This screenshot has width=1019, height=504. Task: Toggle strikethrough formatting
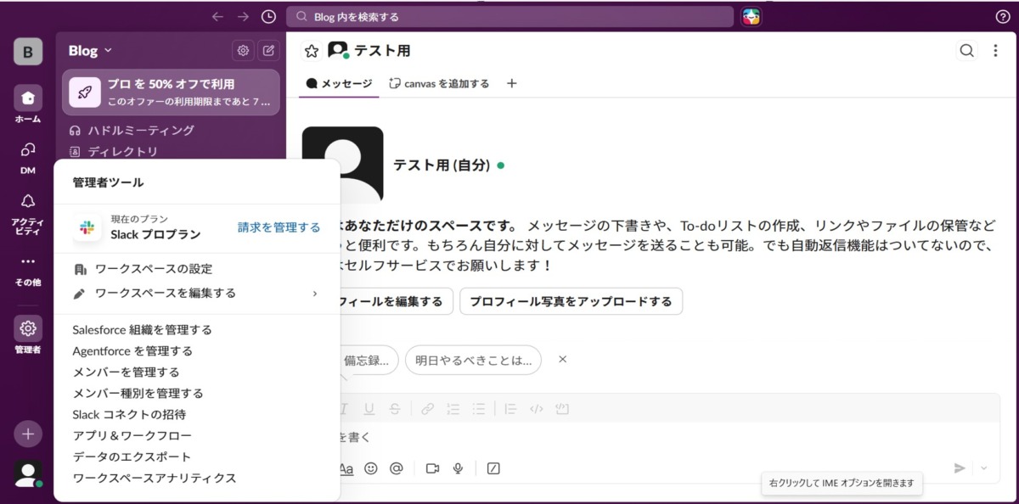394,408
